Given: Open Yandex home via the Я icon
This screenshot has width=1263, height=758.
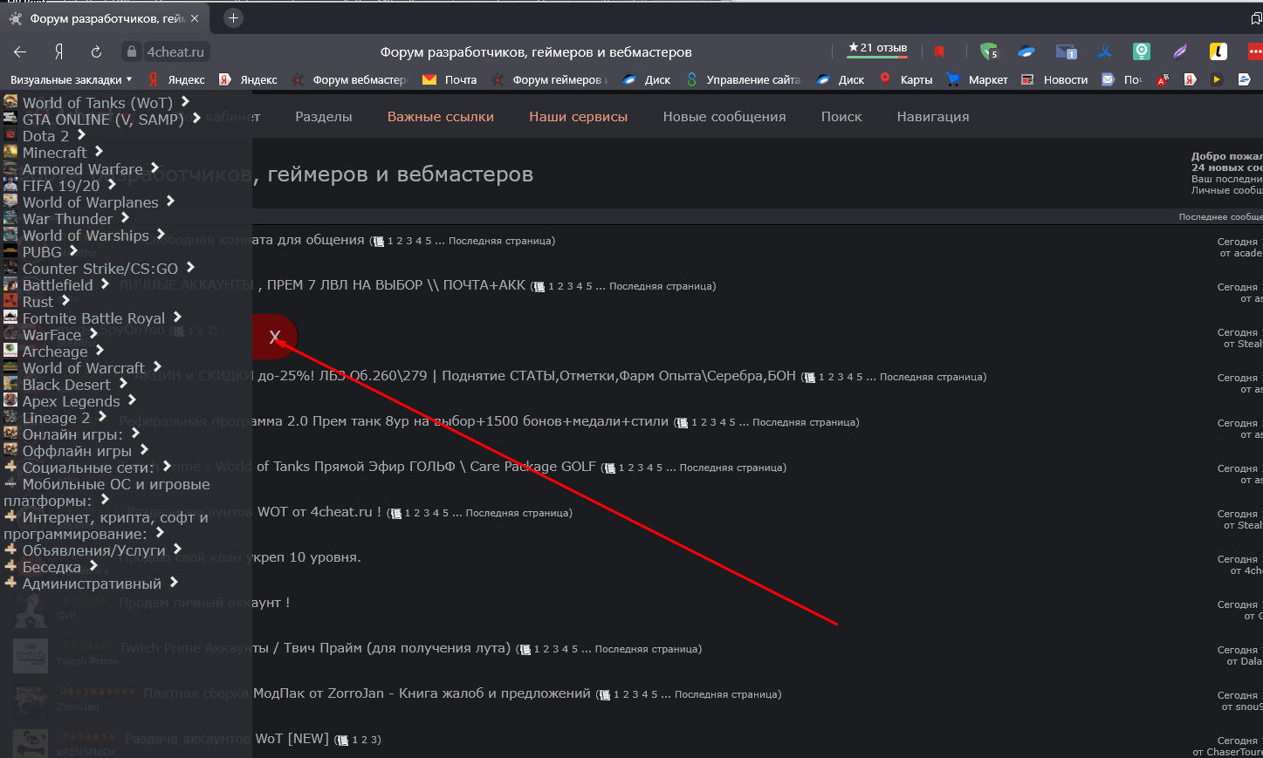Looking at the screenshot, I should pos(58,52).
